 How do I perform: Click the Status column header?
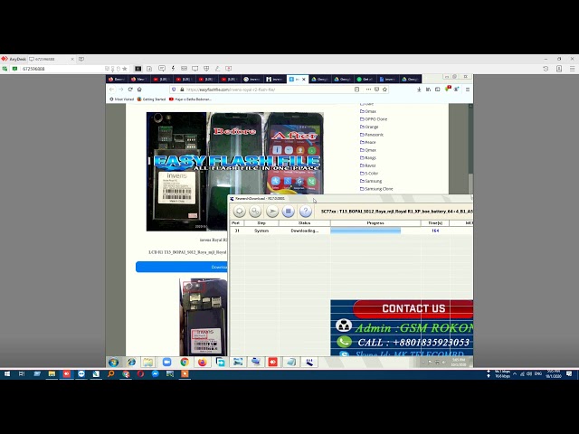(304, 223)
